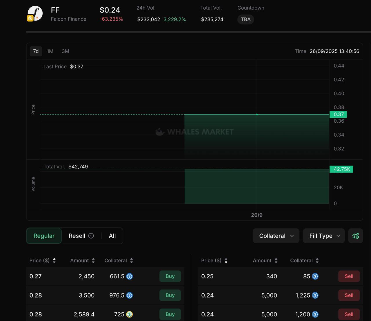The image size is (371, 321).
Task: Click the 661.5 collateral value
Action: click(x=117, y=276)
